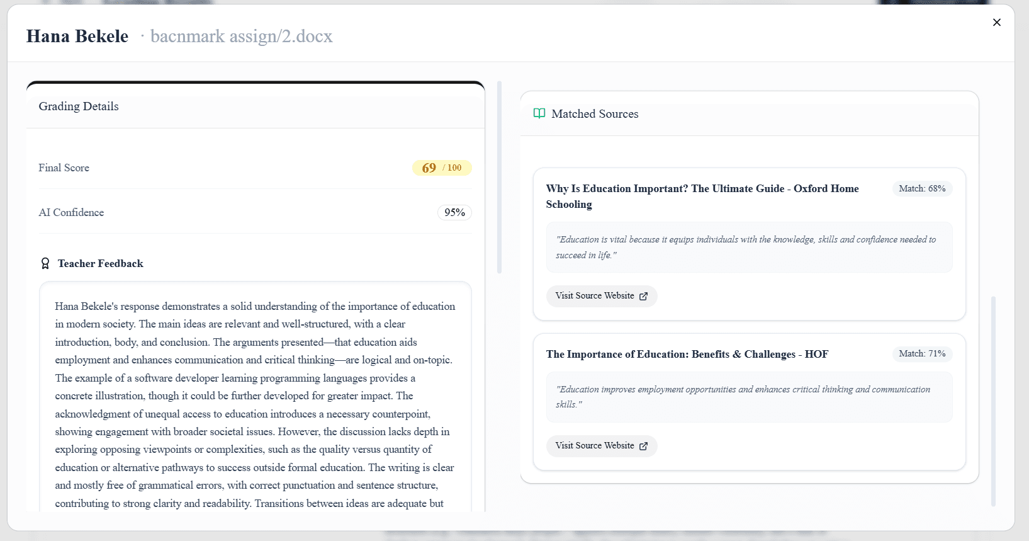Click the Teacher Feedback text box
Screen dimensions: 1029x541
tap(255, 404)
